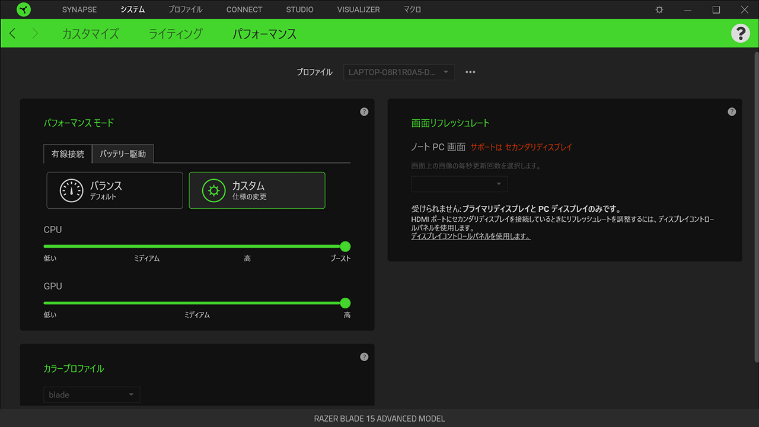The image size is (759, 427).
Task: Open the CONNECT tab
Action: click(244, 9)
